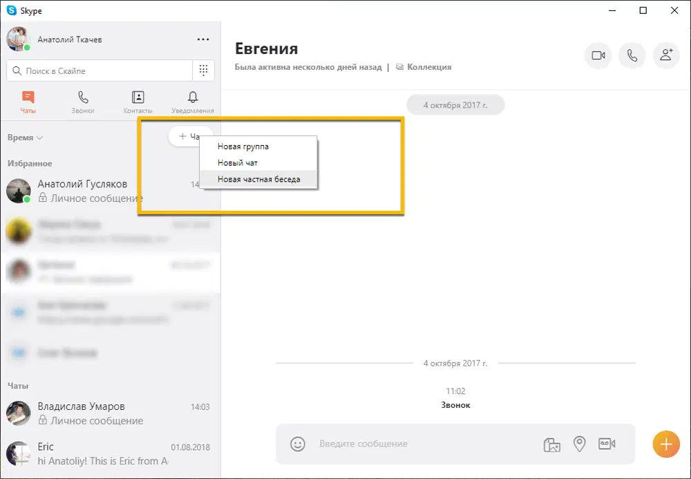Click the 4 октября 2017 г. date pill
The image size is (691, 479).
tap(455, 105)
